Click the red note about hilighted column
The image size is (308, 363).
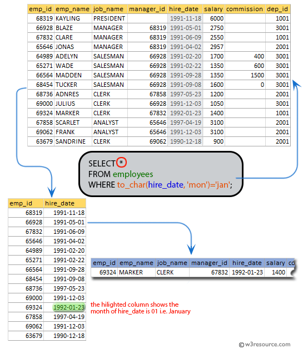(x=140, y=308)
